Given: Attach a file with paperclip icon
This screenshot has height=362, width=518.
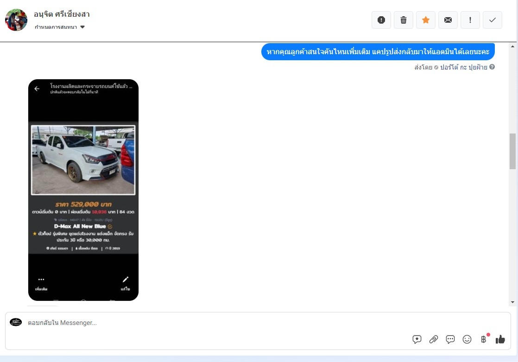Looking at the screenshot, I should (x=433, y=339).
